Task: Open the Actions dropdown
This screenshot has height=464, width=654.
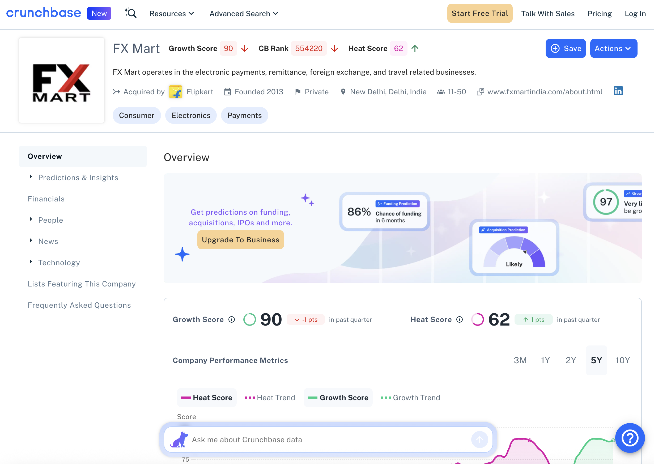Action: (x=613, y=48)
